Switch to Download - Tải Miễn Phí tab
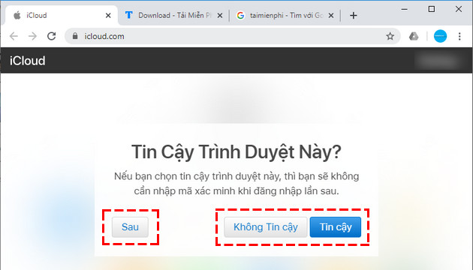This screenshot has height=270, width=473. (x=174, y=15)
